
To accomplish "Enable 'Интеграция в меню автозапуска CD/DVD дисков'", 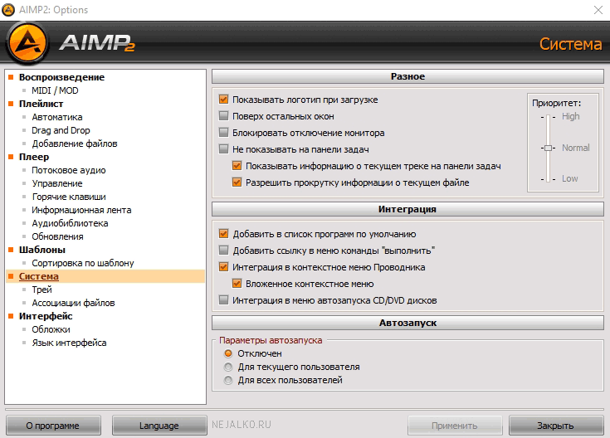I will [224, 300].
